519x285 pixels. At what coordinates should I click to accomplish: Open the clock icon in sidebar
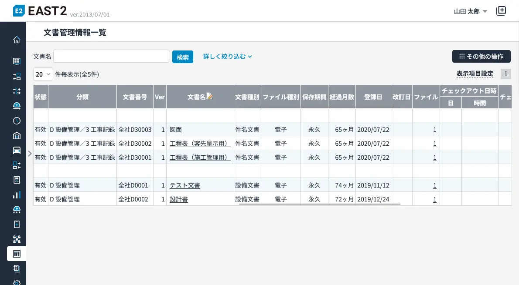pyautogui.click(x=17, y=121)
